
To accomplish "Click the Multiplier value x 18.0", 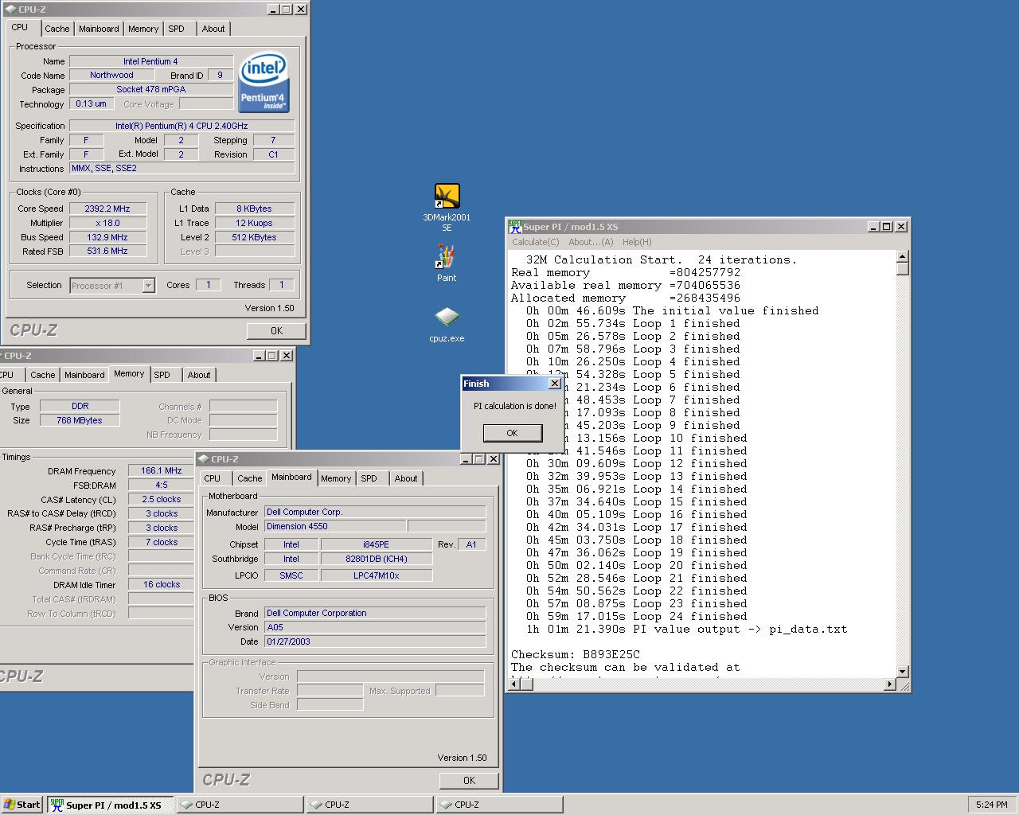I will coord(107,223).
